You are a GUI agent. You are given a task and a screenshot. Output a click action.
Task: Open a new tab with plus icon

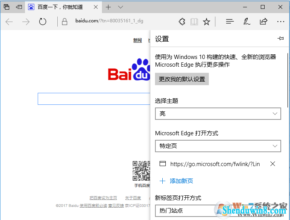108,7
